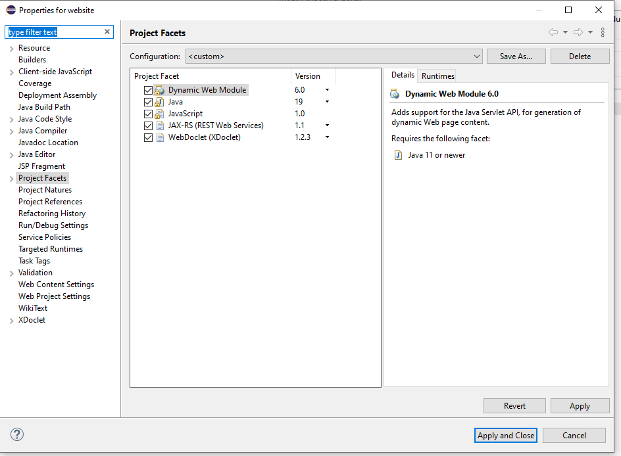Select Service Policies in the tree

(45, 237)
